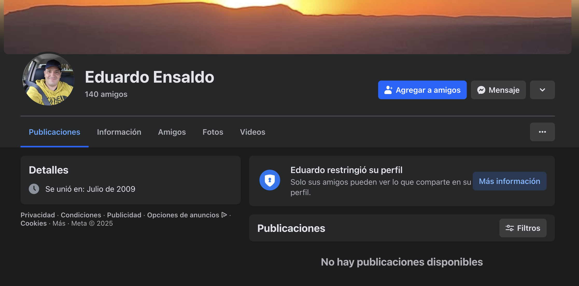Open the Condiciones footer link
Screen dimensions: 579x286
(x=81, y=215)
